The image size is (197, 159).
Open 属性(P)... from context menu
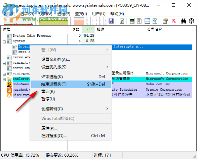[x=71, y=128]
